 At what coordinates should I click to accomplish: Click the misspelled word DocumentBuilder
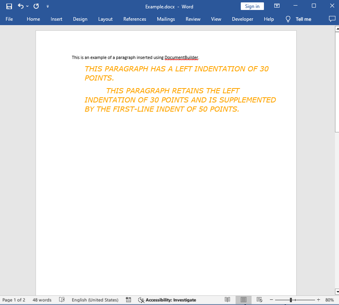pos(181,58)
